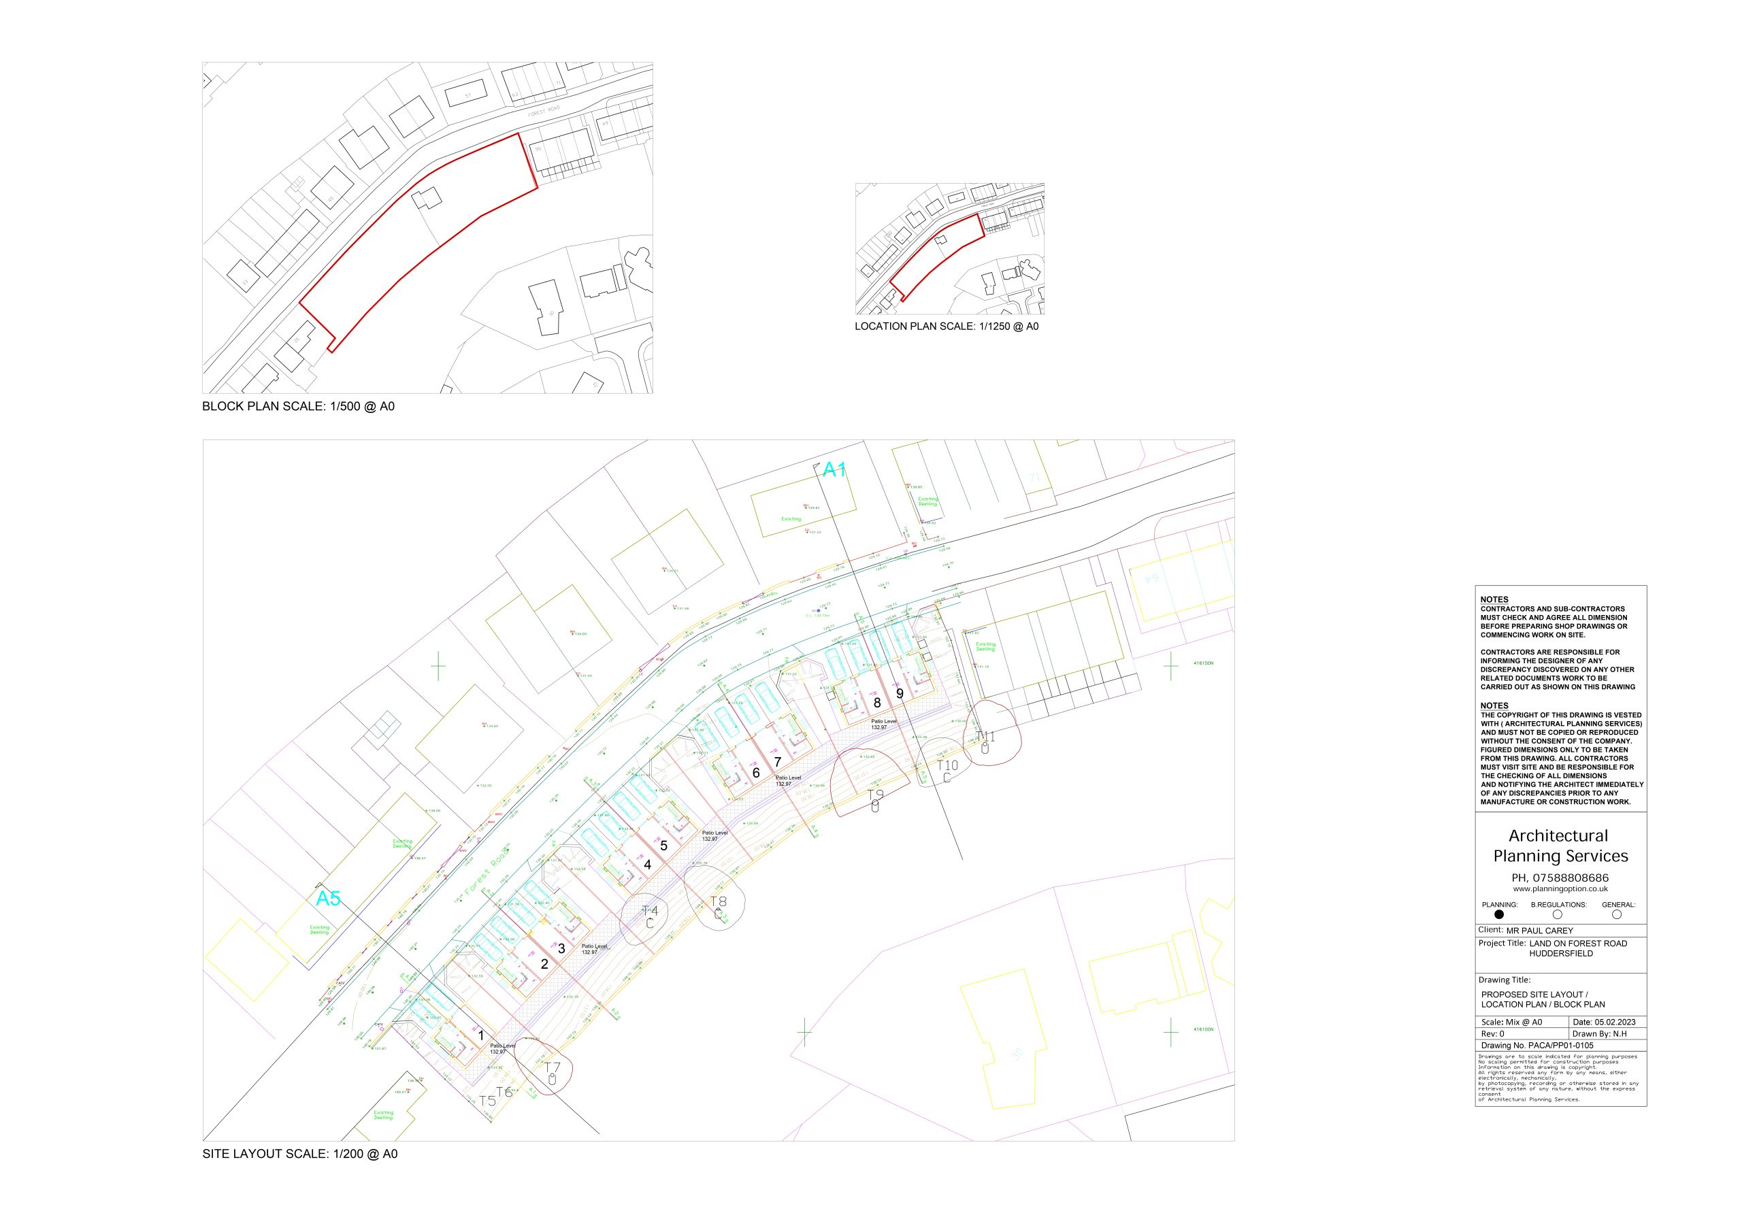
Task: Click the BLOCK PLAN SCALE caption
Action: 298,407
